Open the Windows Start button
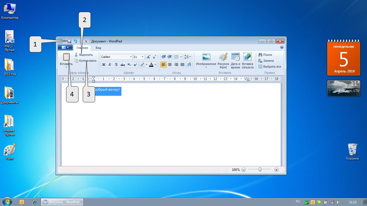This screenshot has height=206, width=367. pos(7,202)
